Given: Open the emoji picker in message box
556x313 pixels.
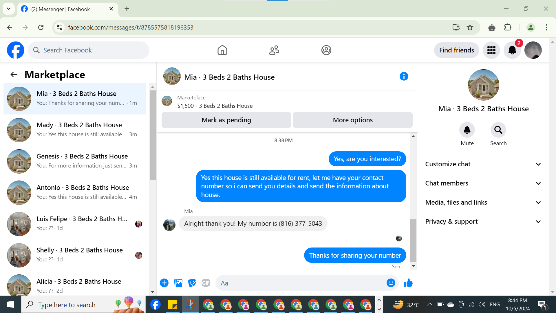Looking at the screenshot, I should click(391, 283).
